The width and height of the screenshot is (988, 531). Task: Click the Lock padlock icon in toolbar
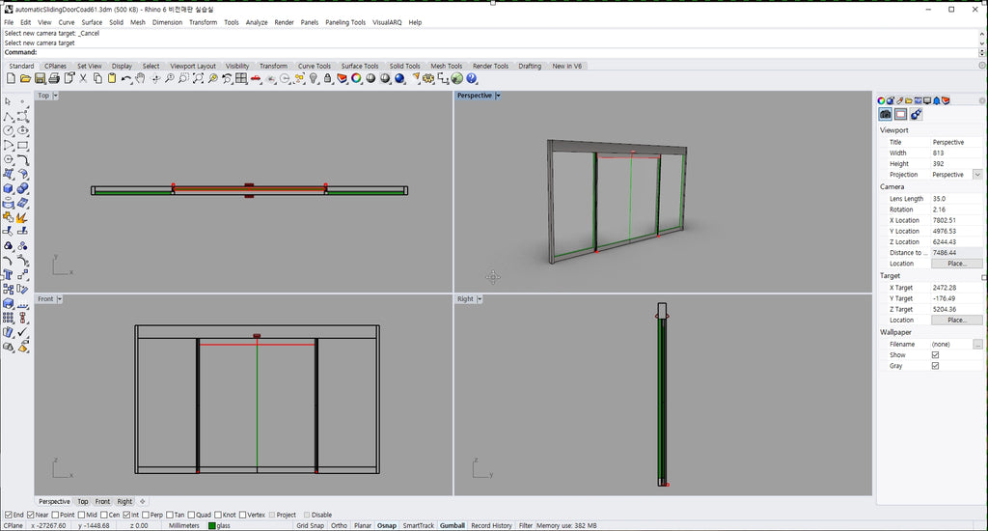(328, 78)
